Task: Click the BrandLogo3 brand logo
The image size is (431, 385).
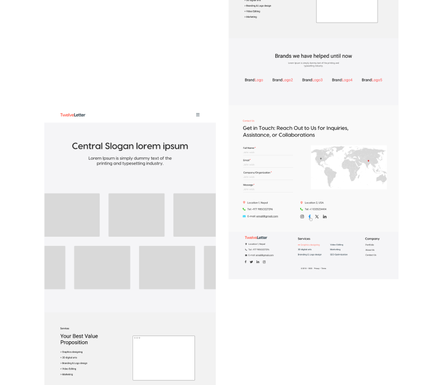Action: tap(312, 80)
